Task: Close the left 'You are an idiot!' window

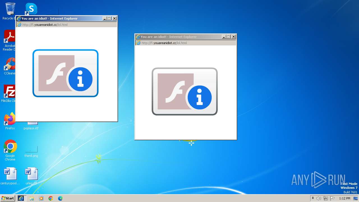Action: click(x=114, y=19)
